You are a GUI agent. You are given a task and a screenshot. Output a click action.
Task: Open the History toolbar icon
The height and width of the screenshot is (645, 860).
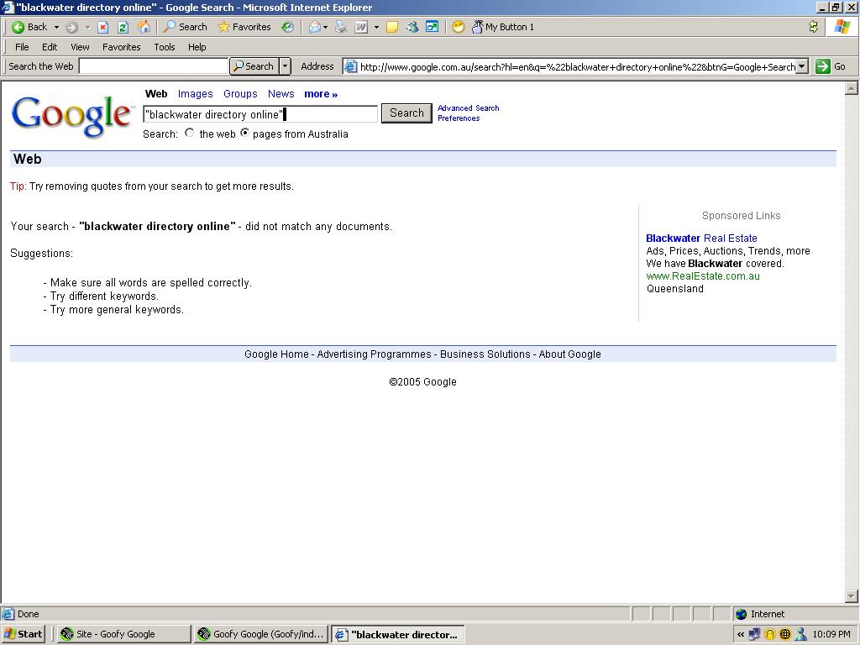click(x=287, y=27)
